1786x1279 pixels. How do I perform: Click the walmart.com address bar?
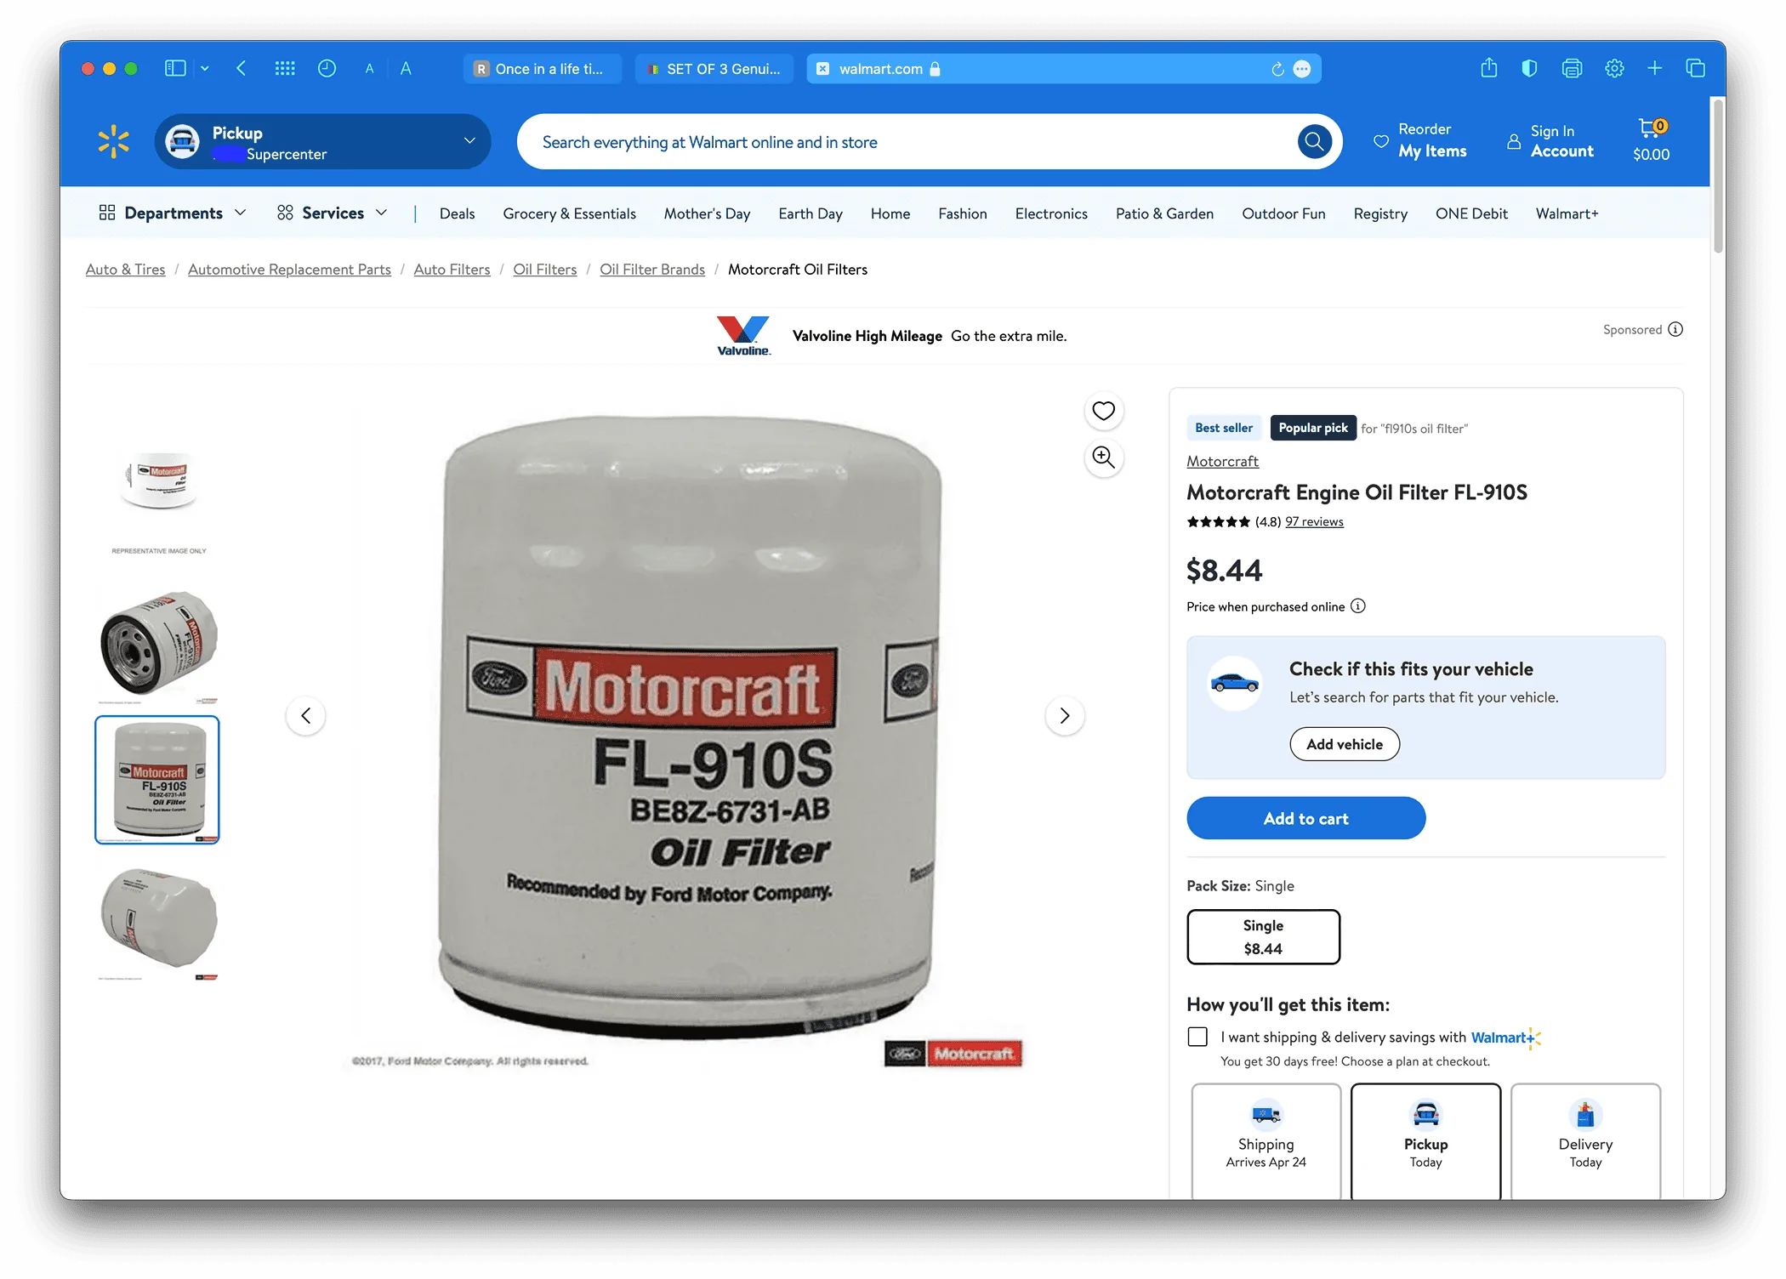click(x=1064, y=69)
